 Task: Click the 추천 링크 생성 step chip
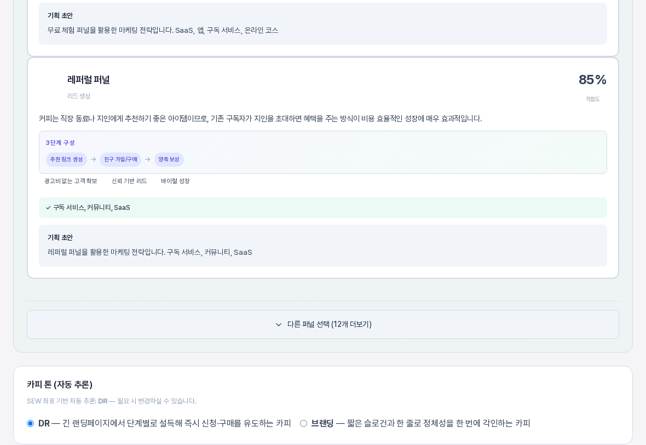point(66,160)
